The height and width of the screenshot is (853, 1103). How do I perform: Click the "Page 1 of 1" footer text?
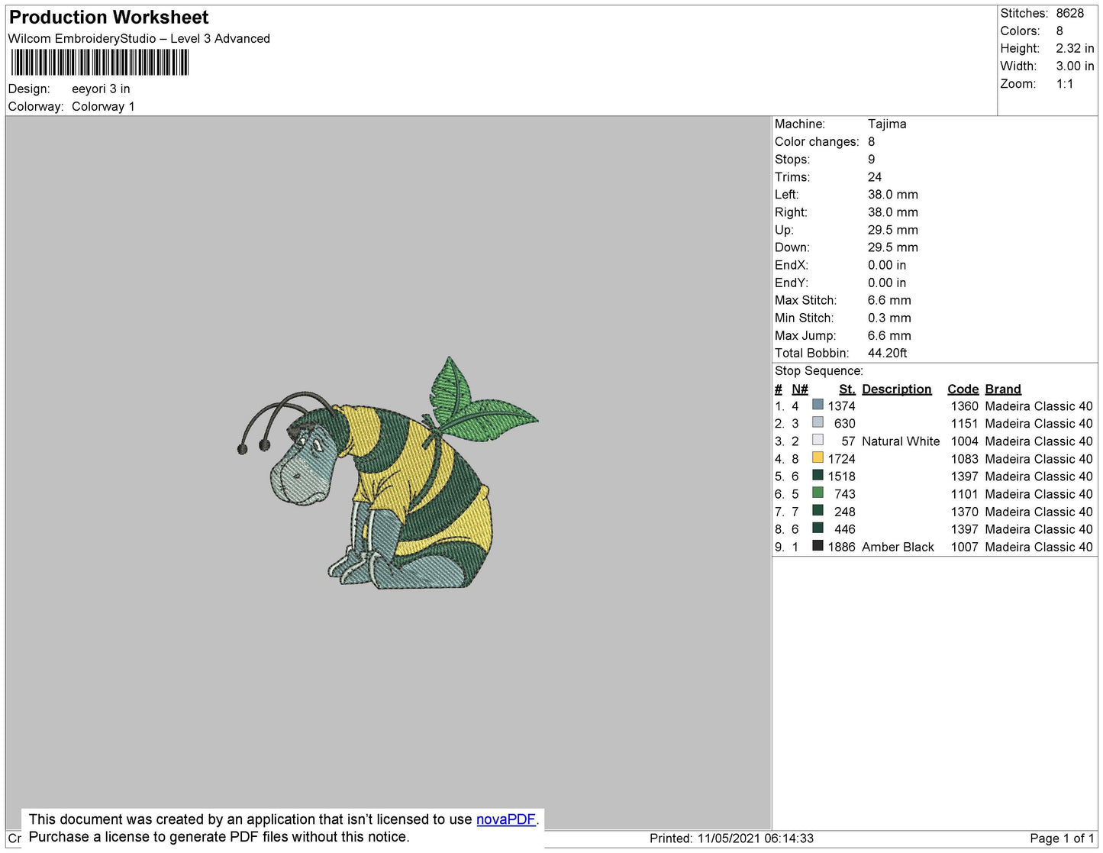click(x=1063, y=838)
